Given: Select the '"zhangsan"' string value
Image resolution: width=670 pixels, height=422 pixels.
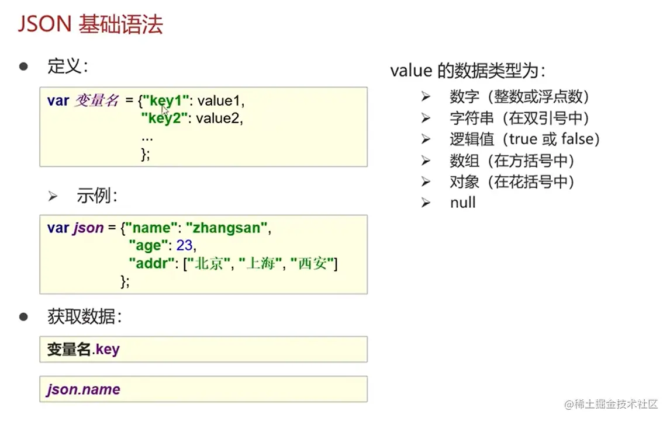Looking at the screenshot, I should tap(226, 228).
